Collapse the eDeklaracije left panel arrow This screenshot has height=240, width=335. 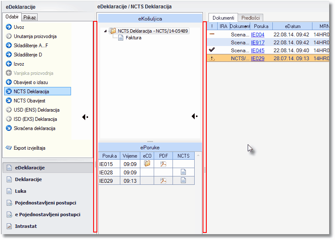point(85,117)
